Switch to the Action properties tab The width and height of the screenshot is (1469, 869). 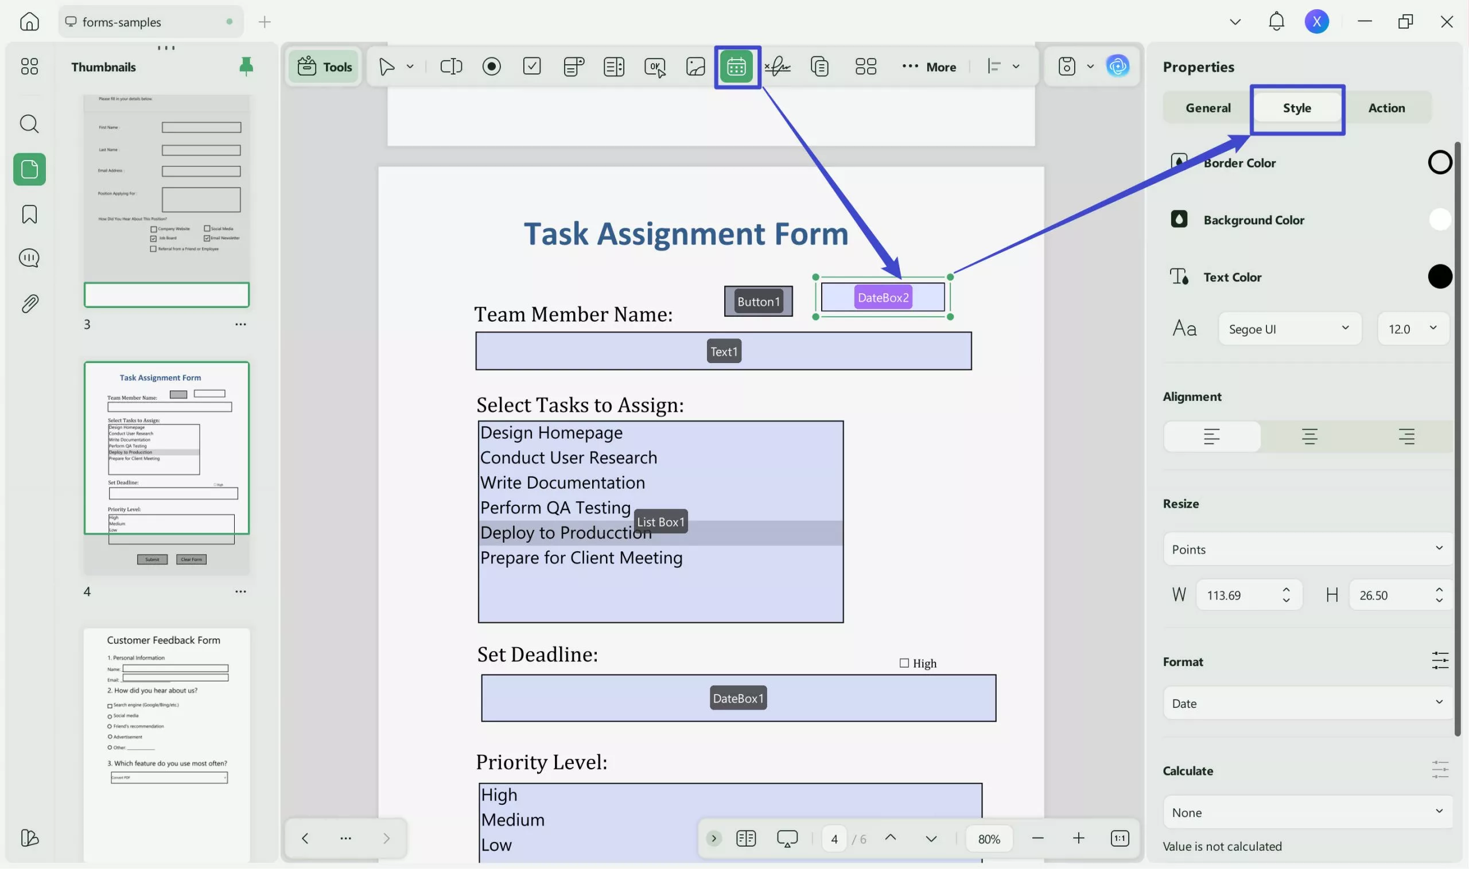point(1386,108)
